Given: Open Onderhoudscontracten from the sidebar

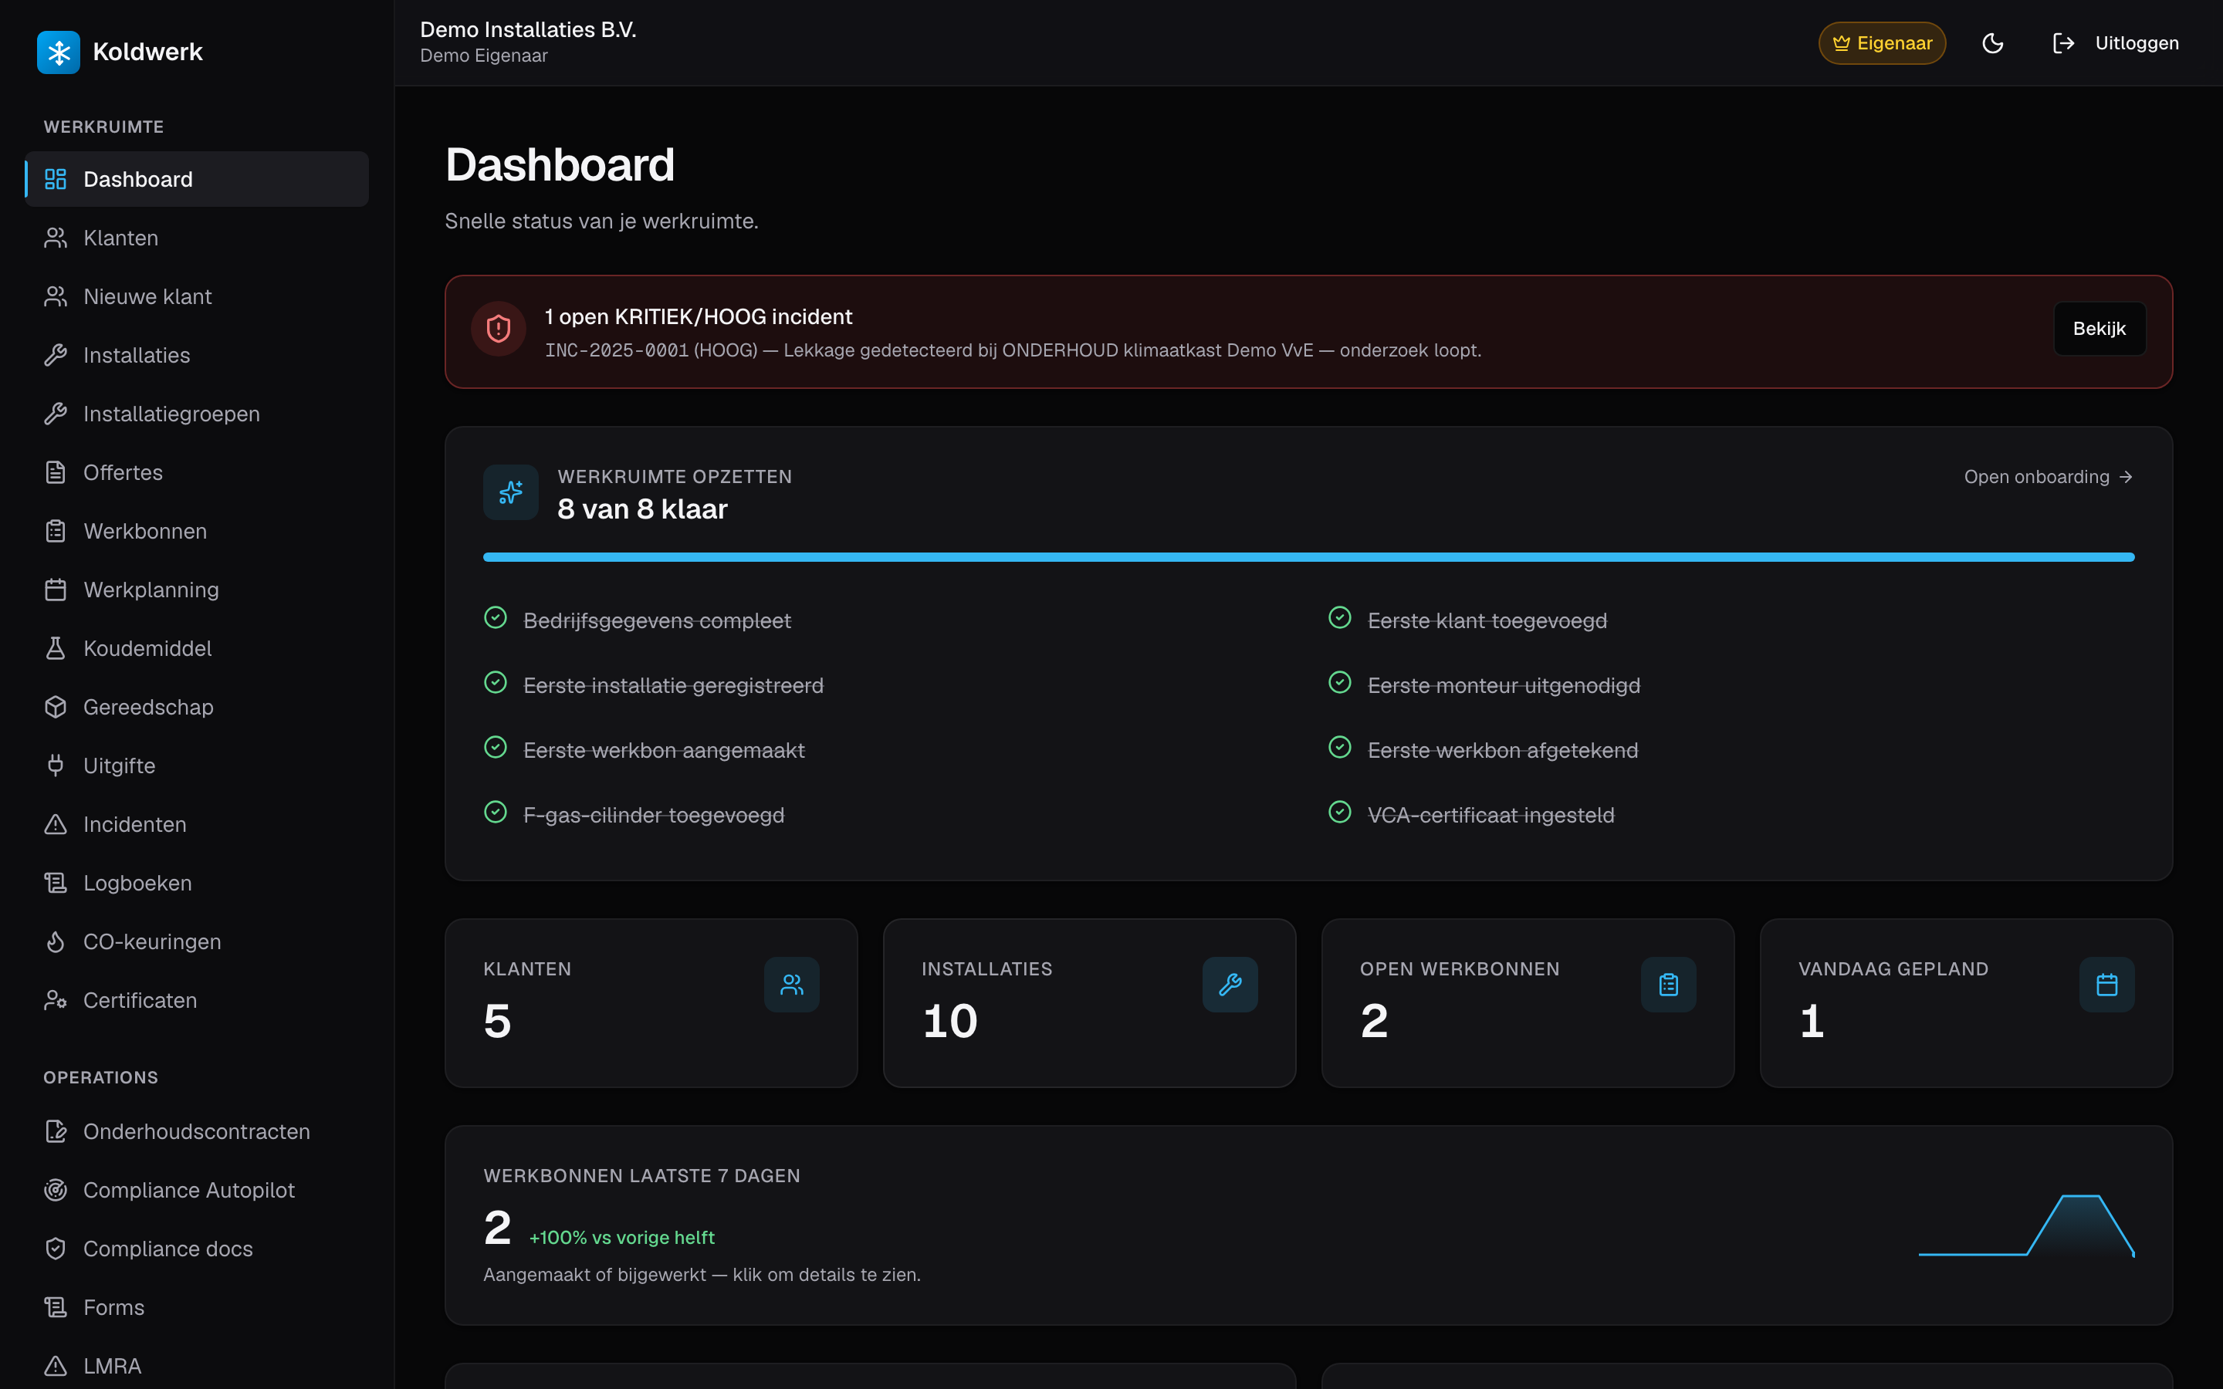Looking at the screenshot, I should [197, 1132].
